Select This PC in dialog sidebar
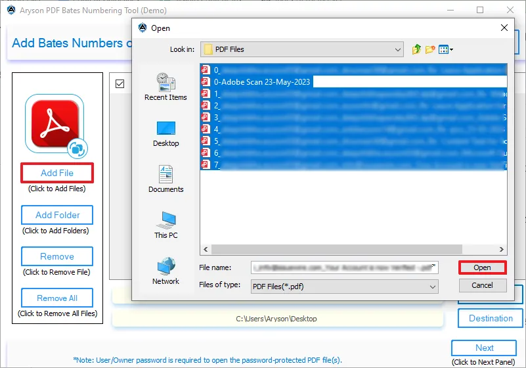This screenshot has height=368, width=526. [x=165, y=225]
